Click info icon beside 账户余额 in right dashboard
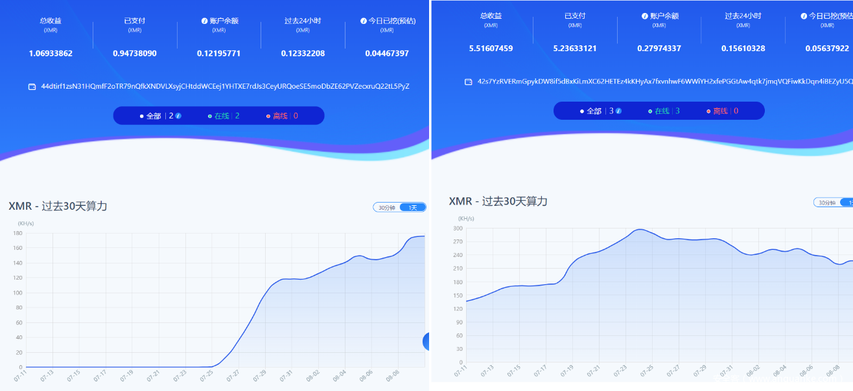The height and width of the screenshot is (391, 853). pyautogui.click(x=644, y=16)
